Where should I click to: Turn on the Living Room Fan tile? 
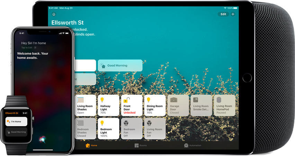155,129
